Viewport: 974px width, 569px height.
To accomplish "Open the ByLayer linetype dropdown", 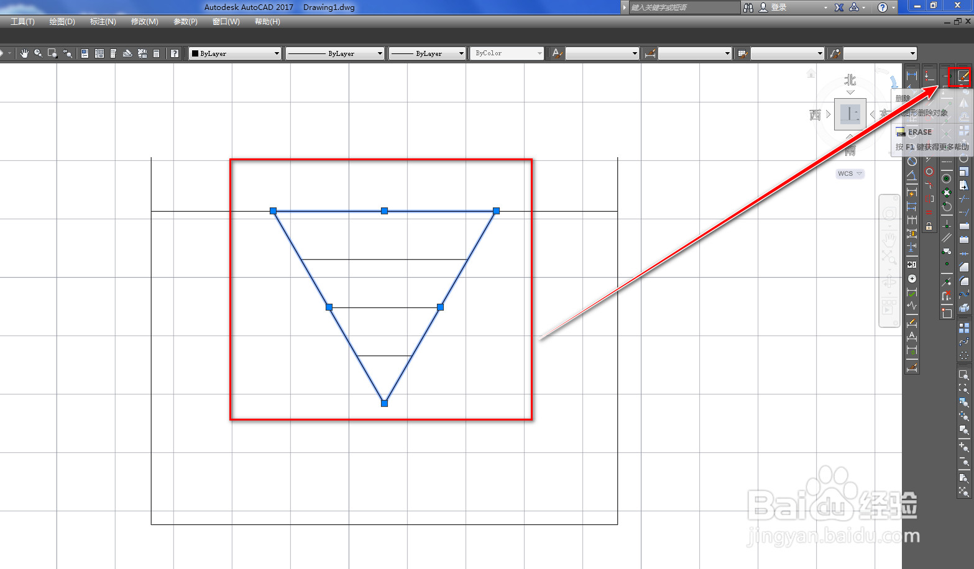I will click(x=335, y=53).
